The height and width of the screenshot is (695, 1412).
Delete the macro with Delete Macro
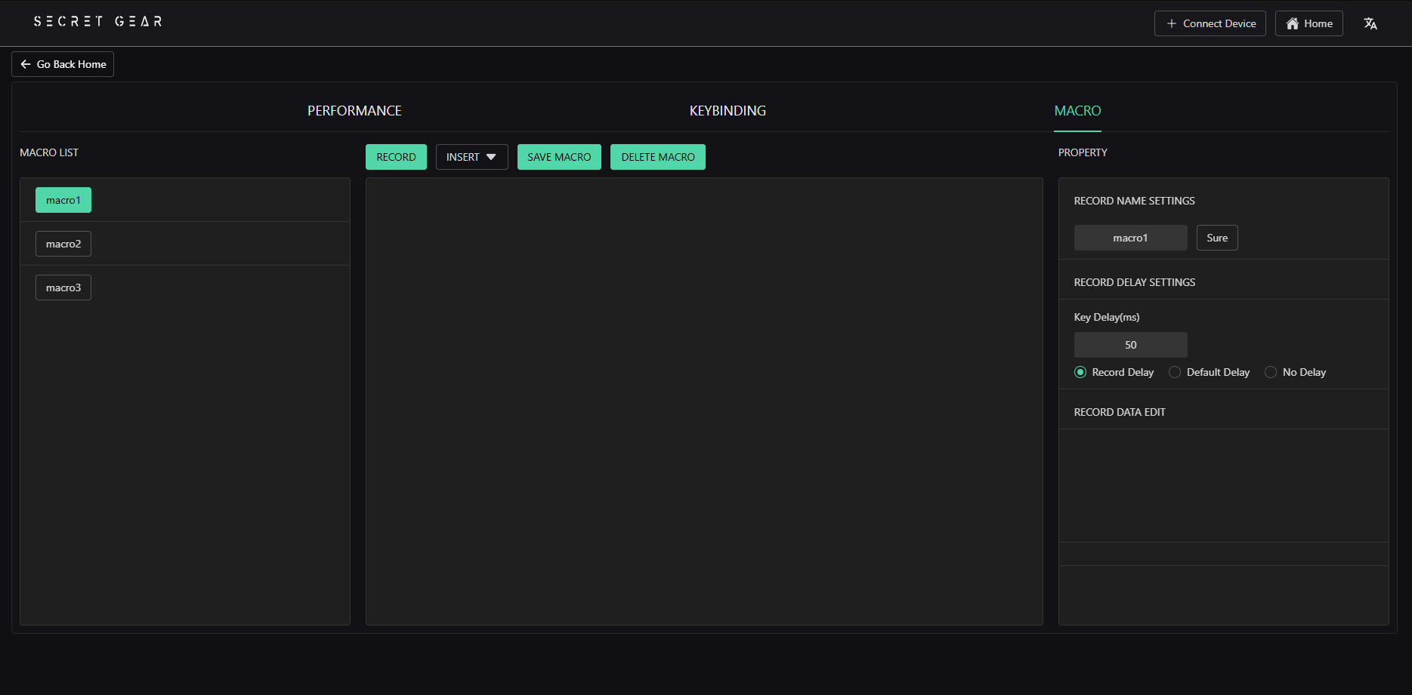click(657, 157)
